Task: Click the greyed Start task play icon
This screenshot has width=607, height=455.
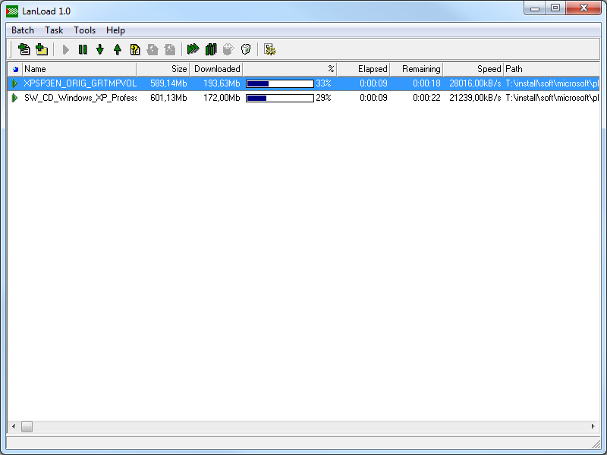Action: tap(65, 49)
